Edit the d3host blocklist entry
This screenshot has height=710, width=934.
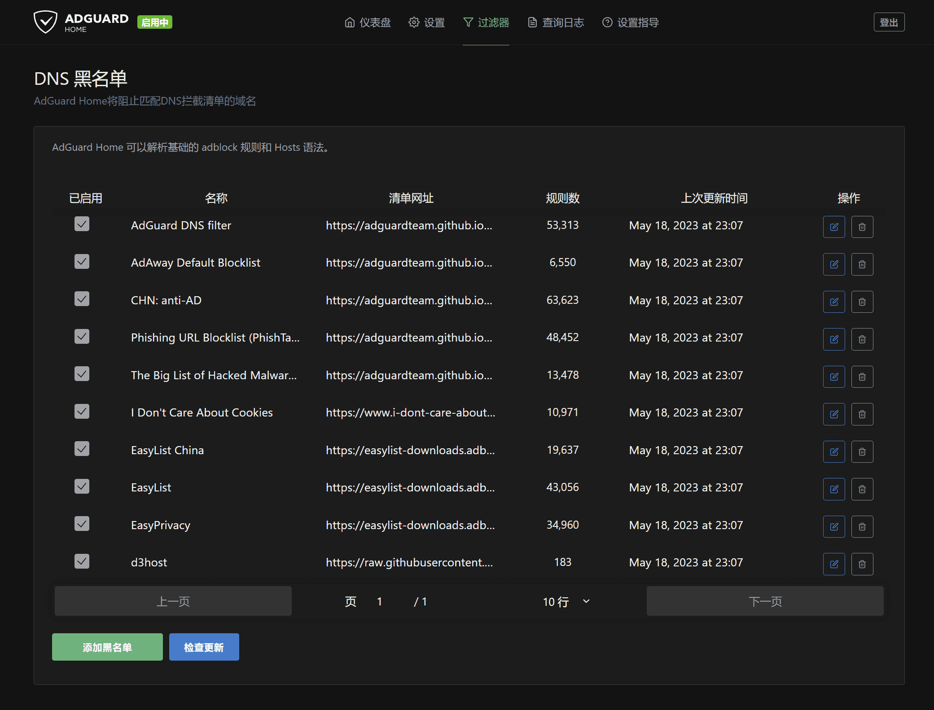coord(833,564)
